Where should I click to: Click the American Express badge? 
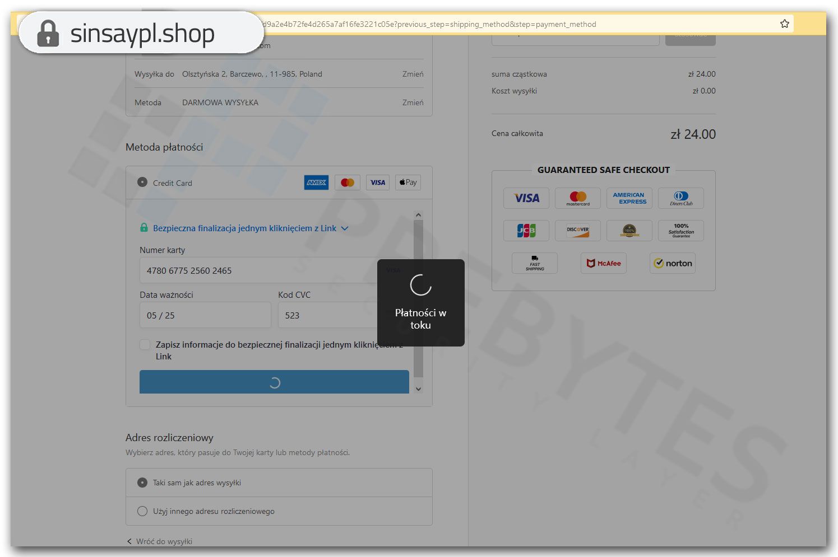pos(629,198)
